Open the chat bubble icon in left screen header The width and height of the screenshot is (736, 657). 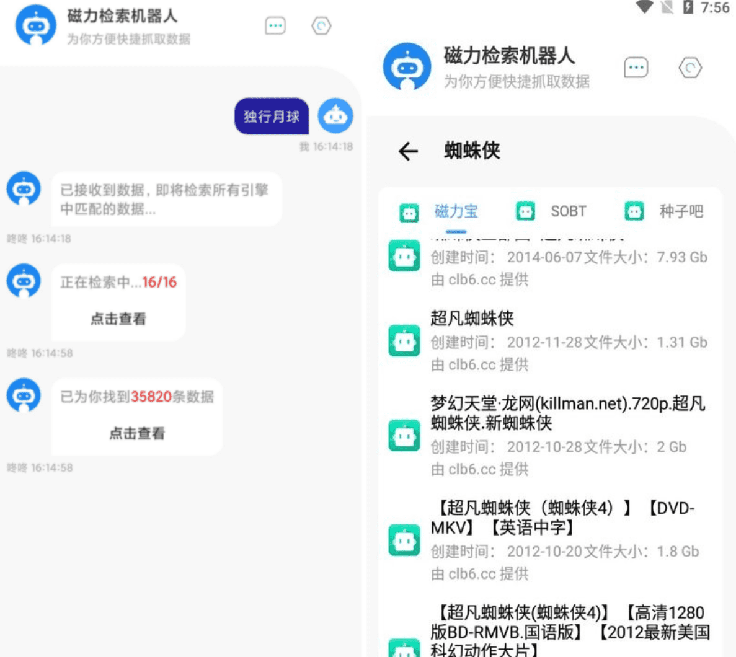[x=275, y=25]
